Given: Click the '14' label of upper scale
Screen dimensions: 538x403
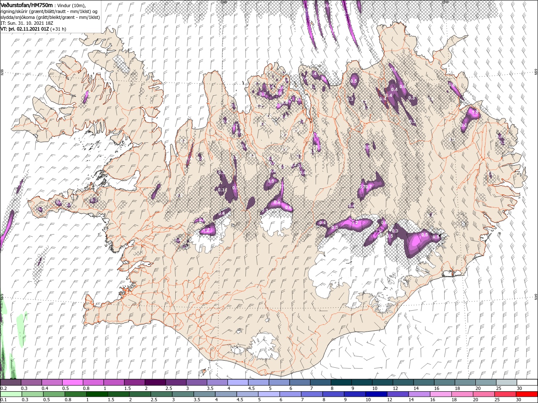Looking at the screenshot, I should point(416,388).
